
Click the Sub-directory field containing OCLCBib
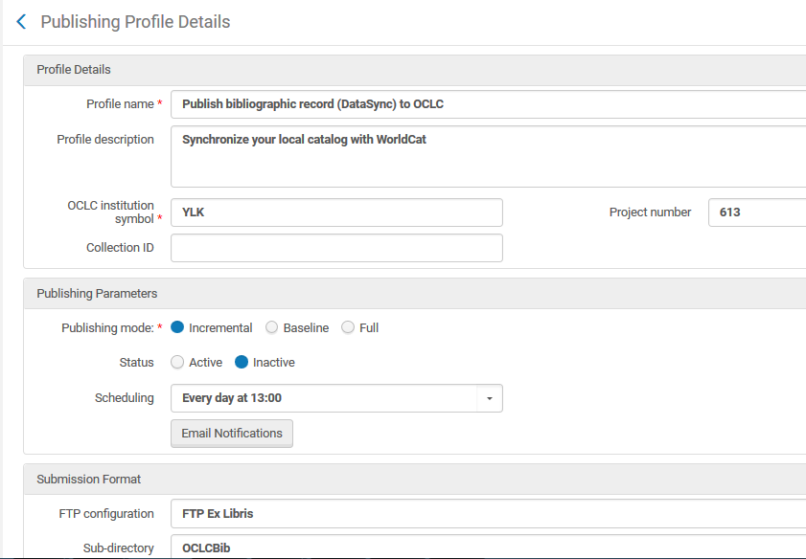tap(487, 548)
